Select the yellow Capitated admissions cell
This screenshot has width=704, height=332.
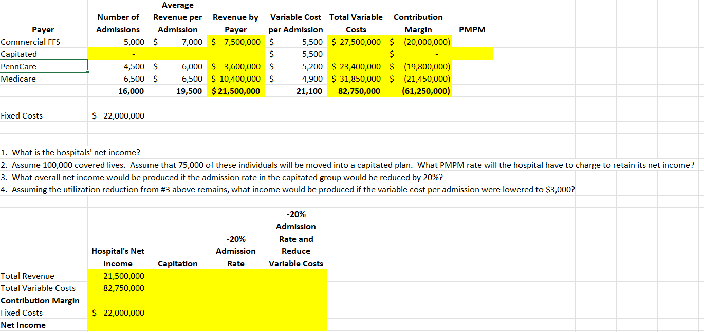coord(118,54)
